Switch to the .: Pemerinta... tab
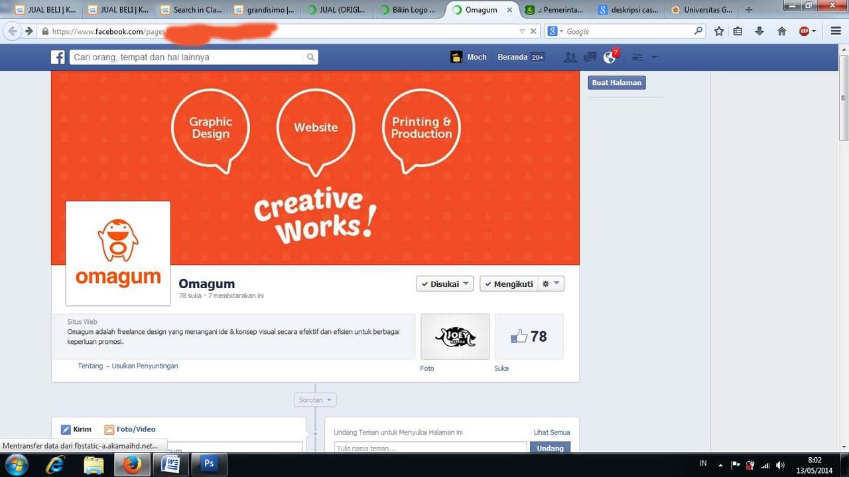 [555, 10]
